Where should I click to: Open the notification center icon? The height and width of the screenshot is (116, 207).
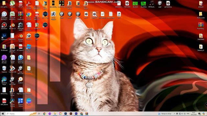200,114
